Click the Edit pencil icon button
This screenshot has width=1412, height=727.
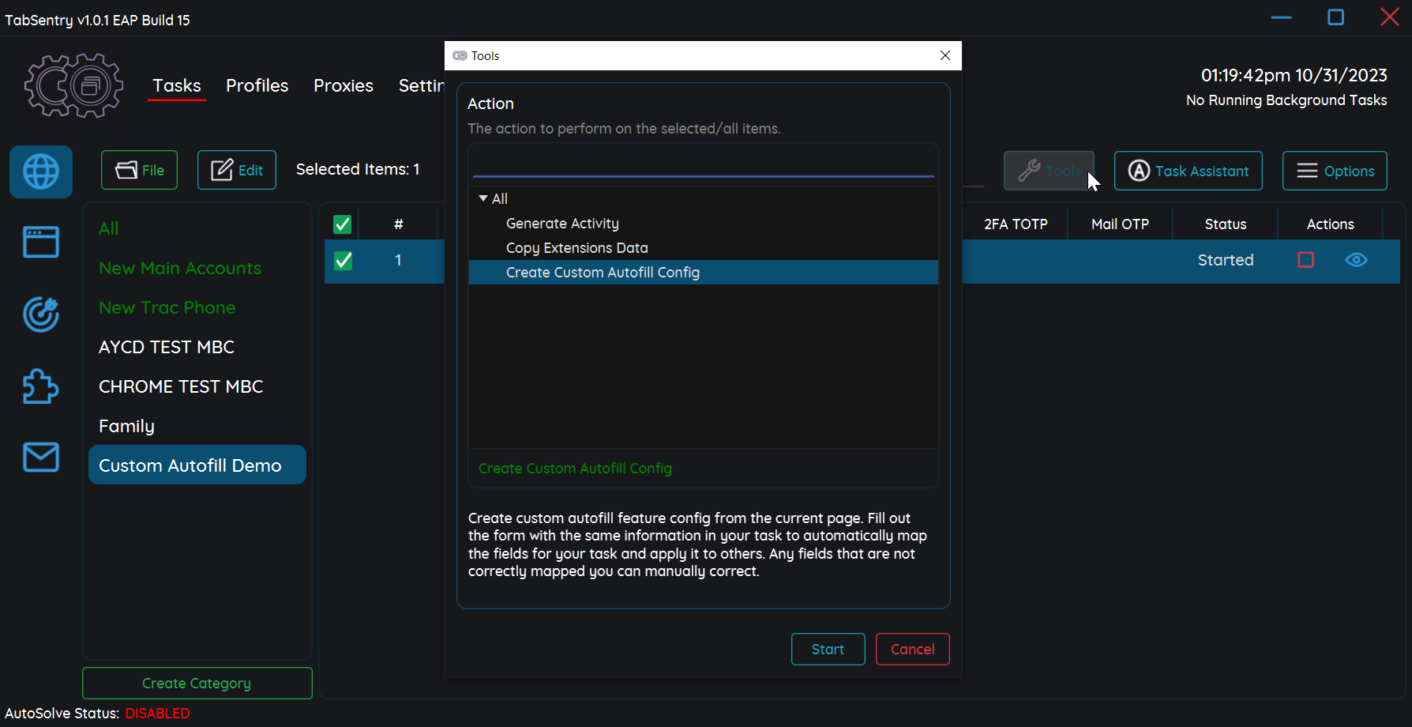coord(236,170)
